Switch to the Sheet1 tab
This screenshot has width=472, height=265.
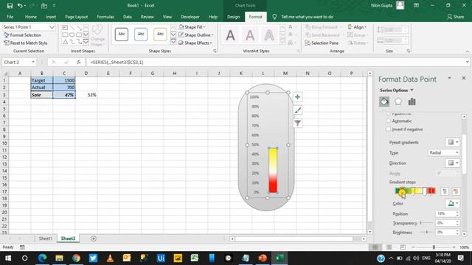45,239
